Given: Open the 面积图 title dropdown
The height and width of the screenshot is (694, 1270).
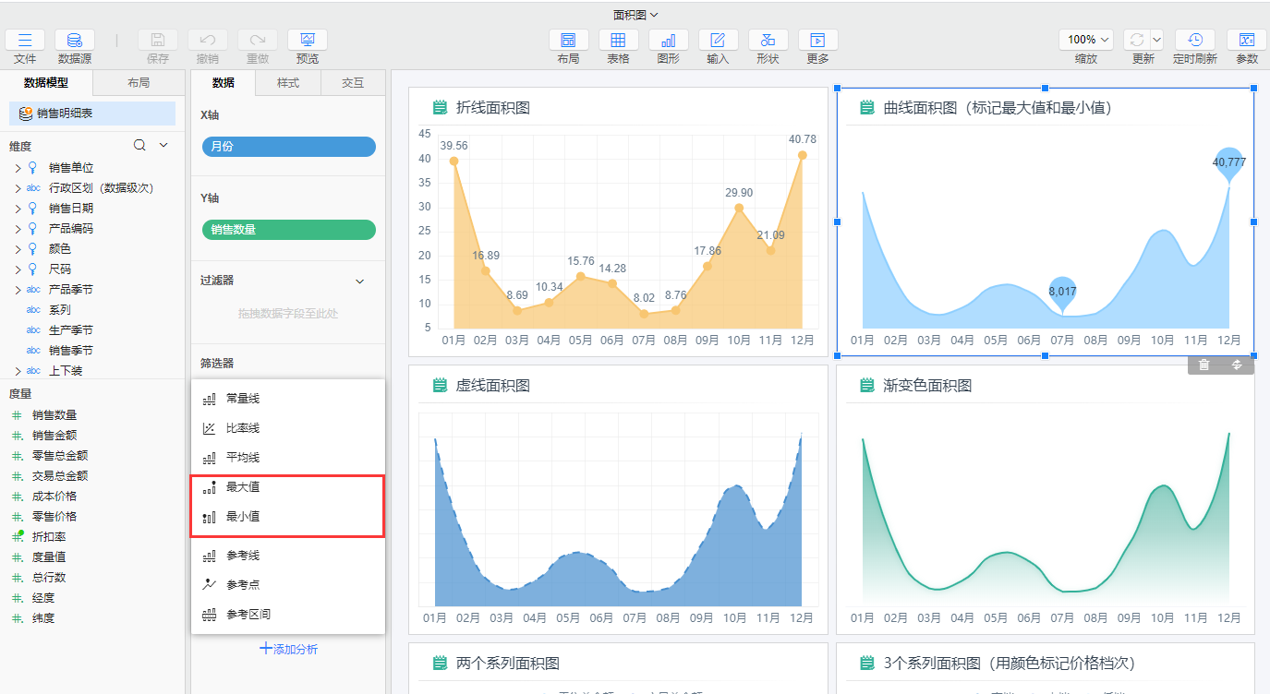Looking at the screenshot, I should tap(635, 14).
